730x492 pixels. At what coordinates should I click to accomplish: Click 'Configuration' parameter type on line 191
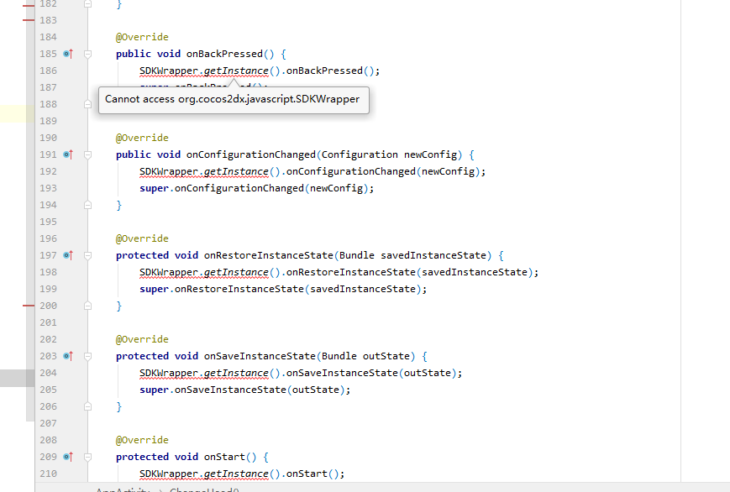click(x=360, y=154)
